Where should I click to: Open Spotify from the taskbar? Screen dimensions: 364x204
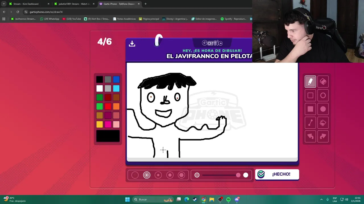[x=228, y=199]
